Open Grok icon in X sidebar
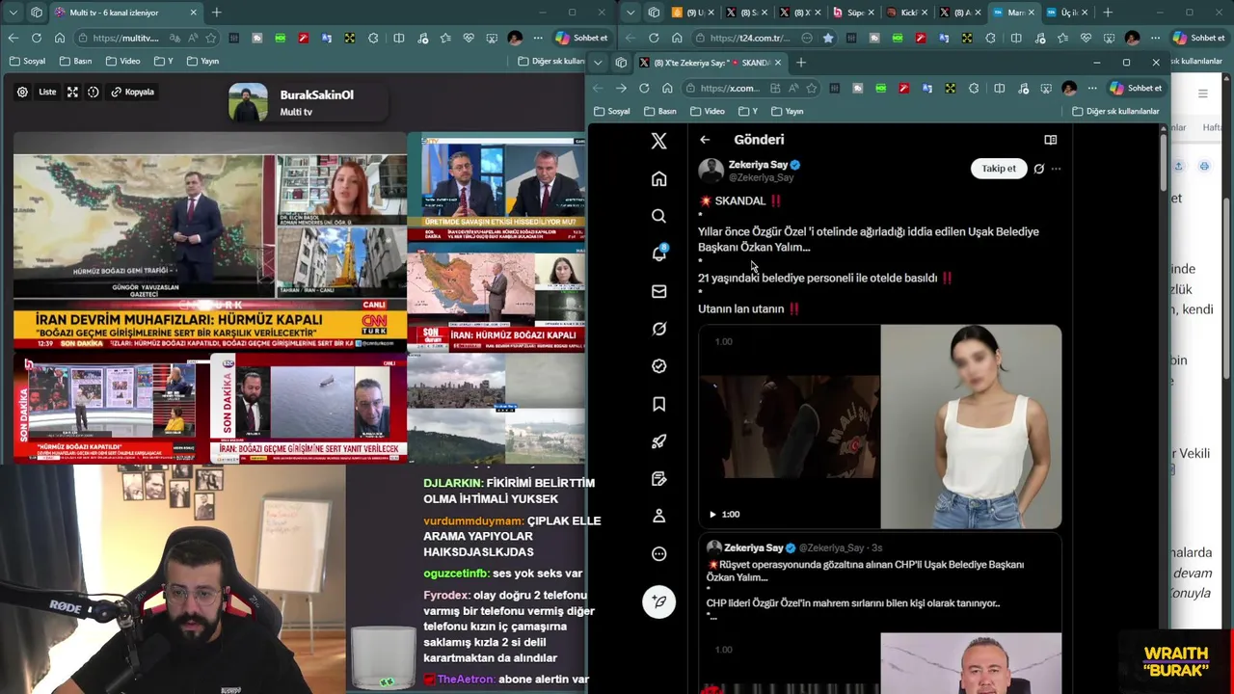This screenshot has width=1234, height=694. coord(658,329)
